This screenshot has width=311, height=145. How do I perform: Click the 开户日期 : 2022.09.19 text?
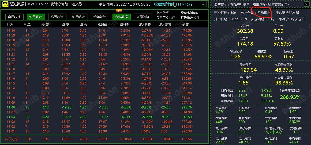pos(230,19)
